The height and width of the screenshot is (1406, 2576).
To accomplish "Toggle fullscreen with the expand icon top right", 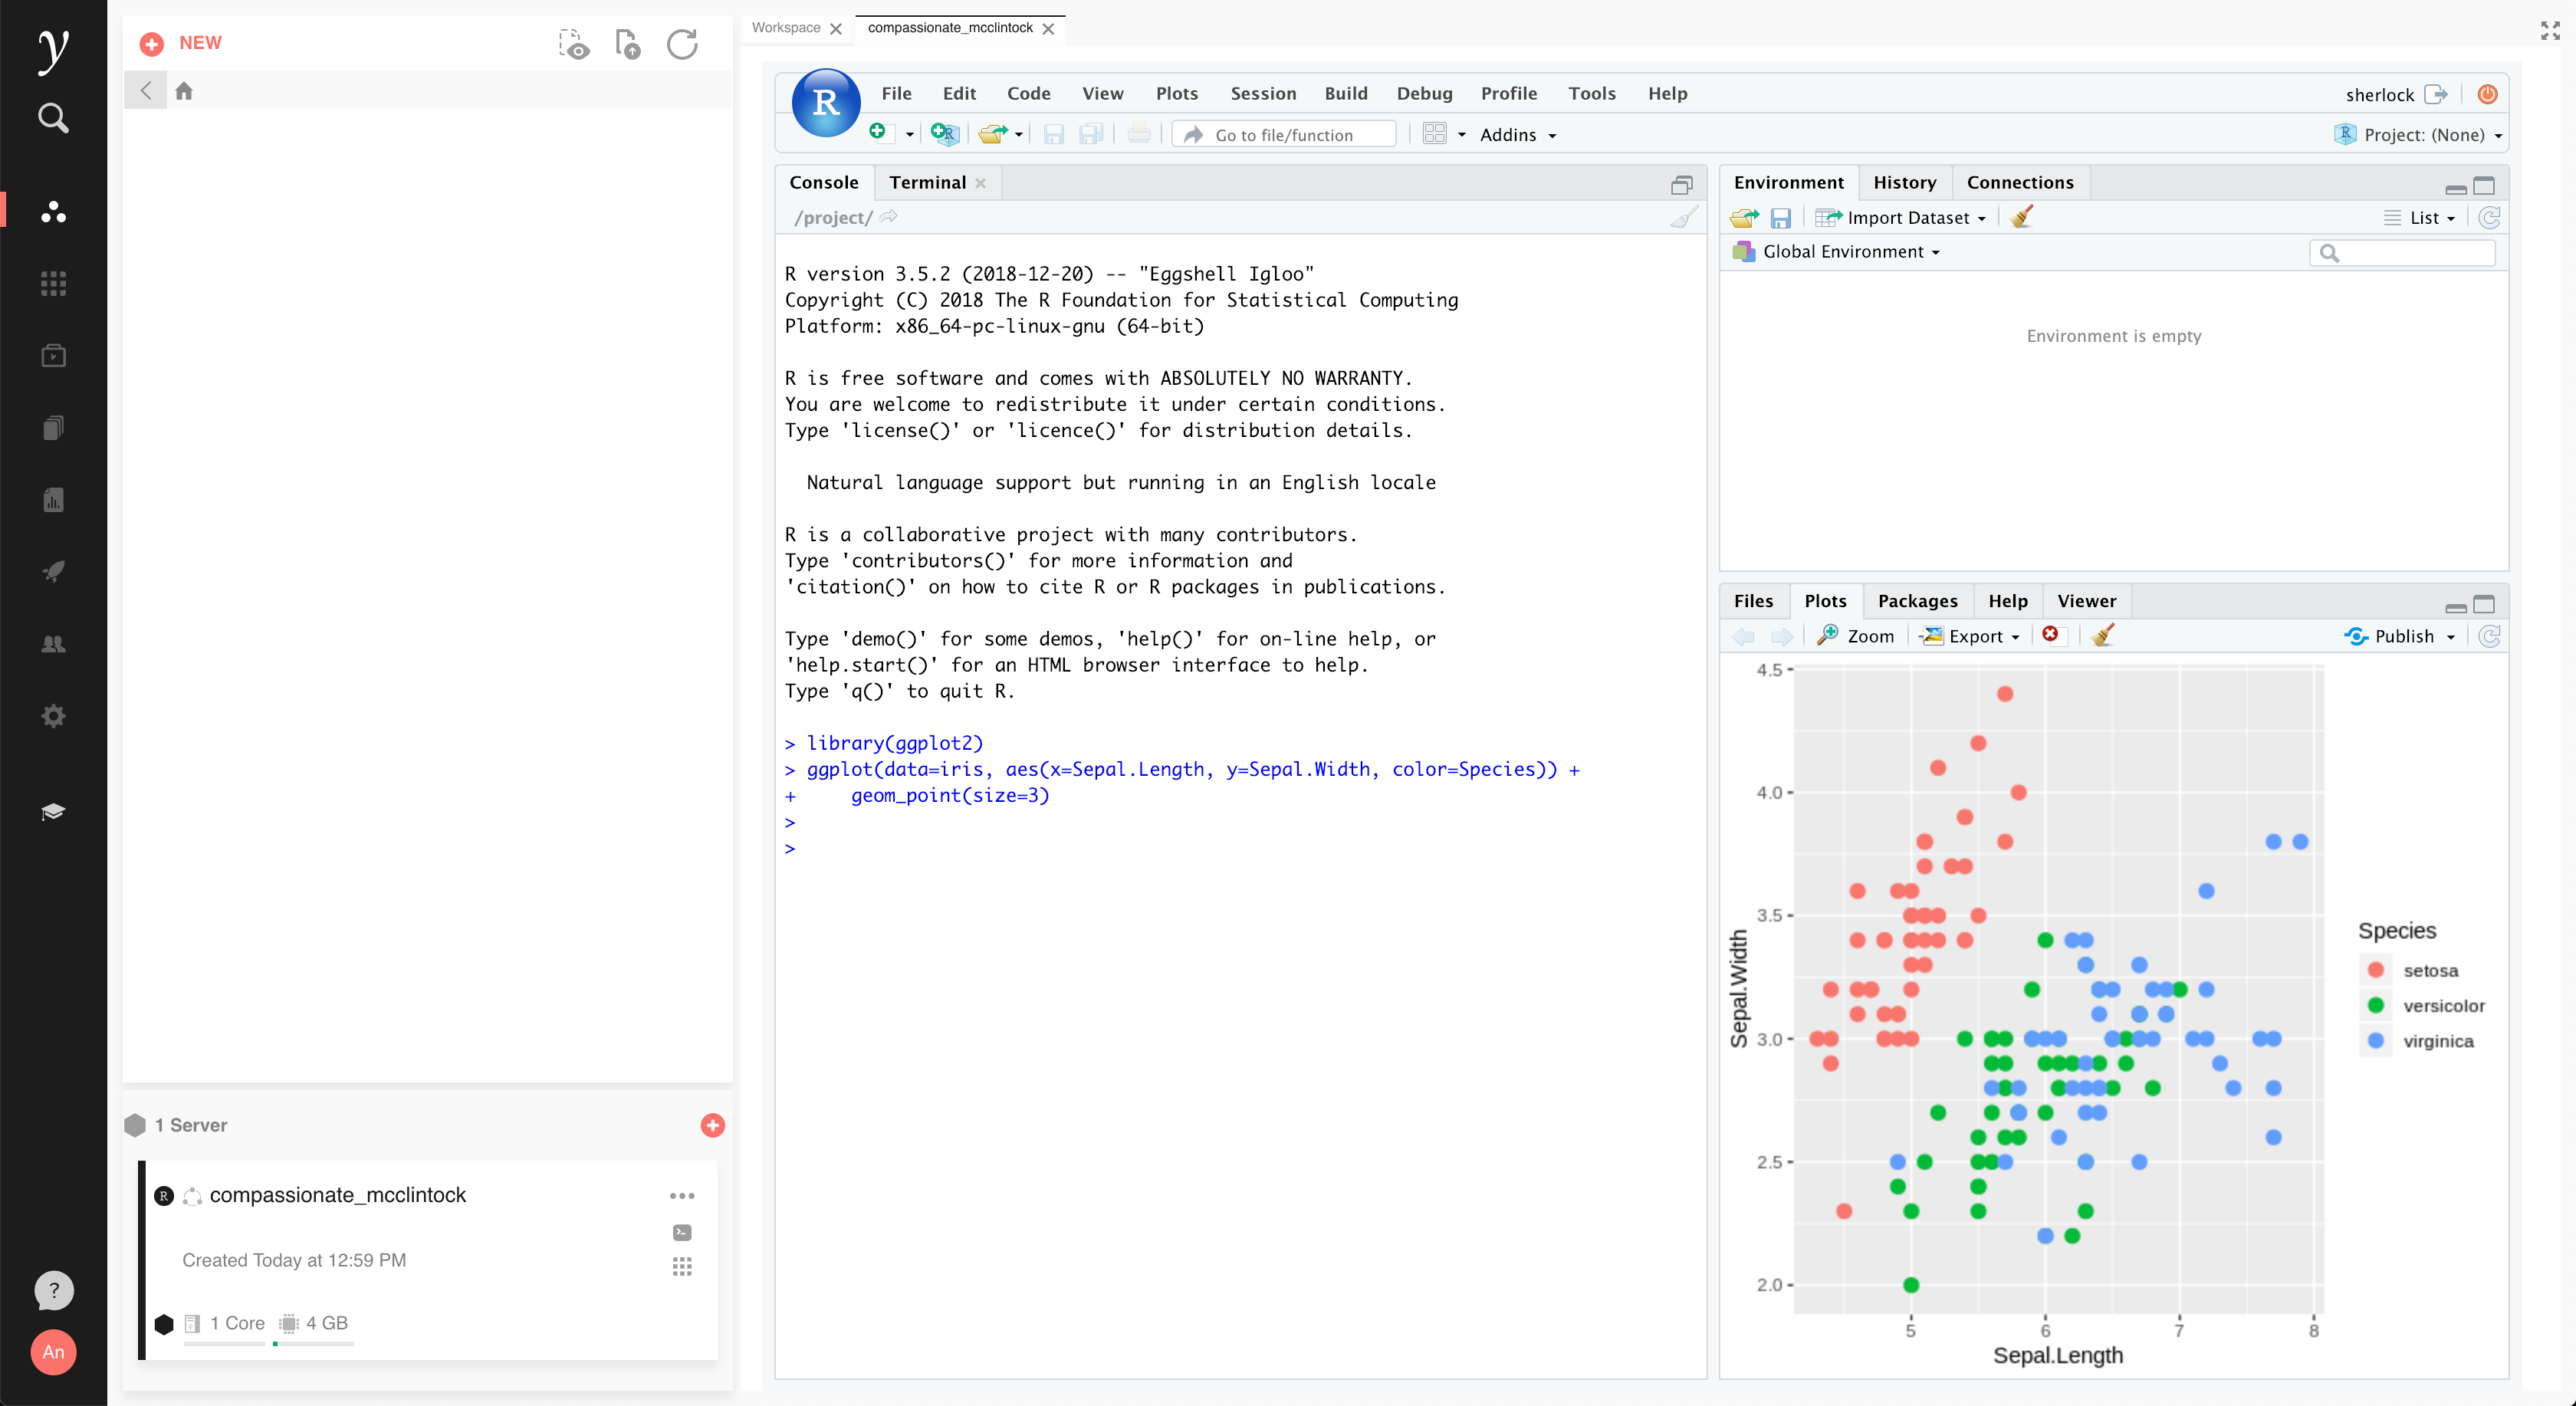I will pyautogui.click(x=2550, y=30).
